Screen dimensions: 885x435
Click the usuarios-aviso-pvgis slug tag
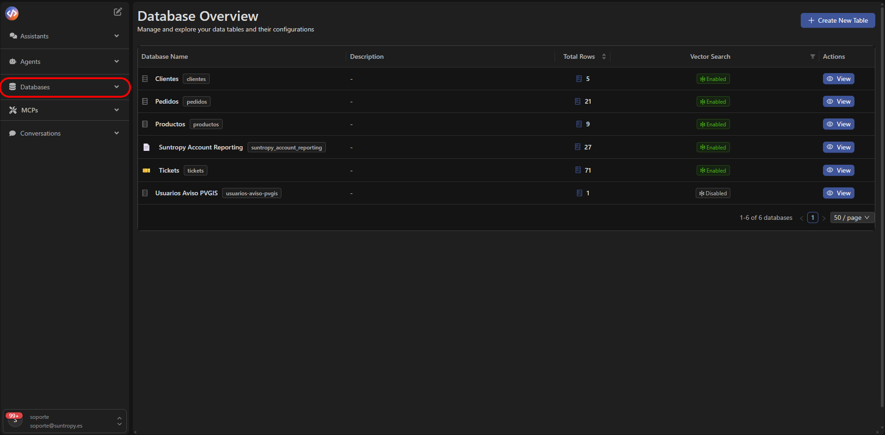pos(252,193)
